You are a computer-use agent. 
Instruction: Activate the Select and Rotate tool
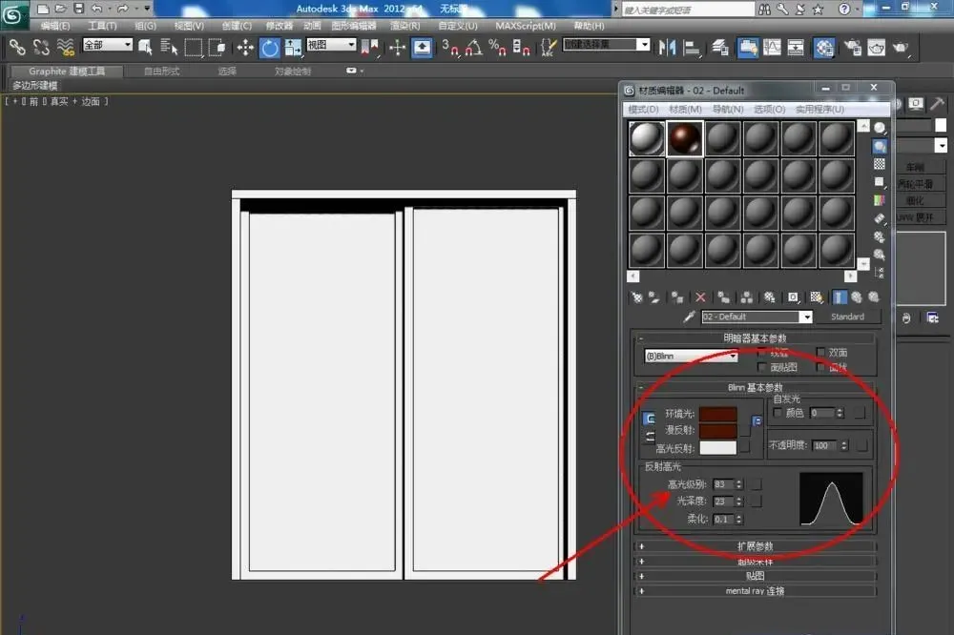click(x=270, y=48)
